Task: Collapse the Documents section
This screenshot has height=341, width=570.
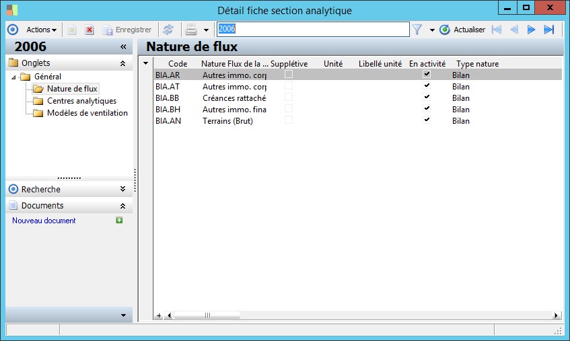Action: [x=123, y=206]
